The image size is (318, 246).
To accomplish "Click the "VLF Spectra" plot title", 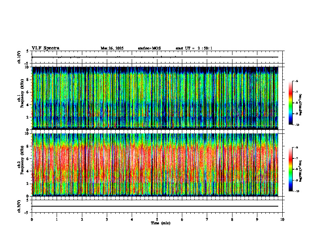I will point(45,48).
